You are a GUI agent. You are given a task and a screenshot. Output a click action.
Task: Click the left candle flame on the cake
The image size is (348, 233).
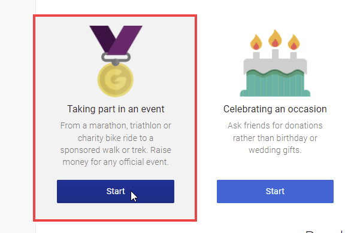pyautogui.click(x=256, y=42)
